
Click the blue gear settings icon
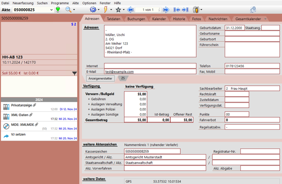[x=93, y=10]
